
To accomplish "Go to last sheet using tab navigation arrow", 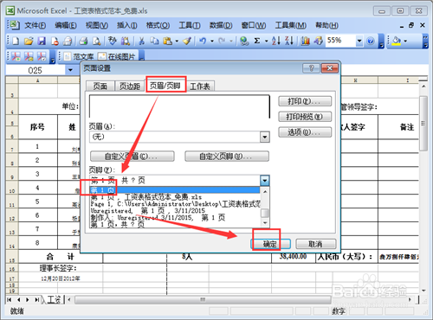I will coord(37,300).
